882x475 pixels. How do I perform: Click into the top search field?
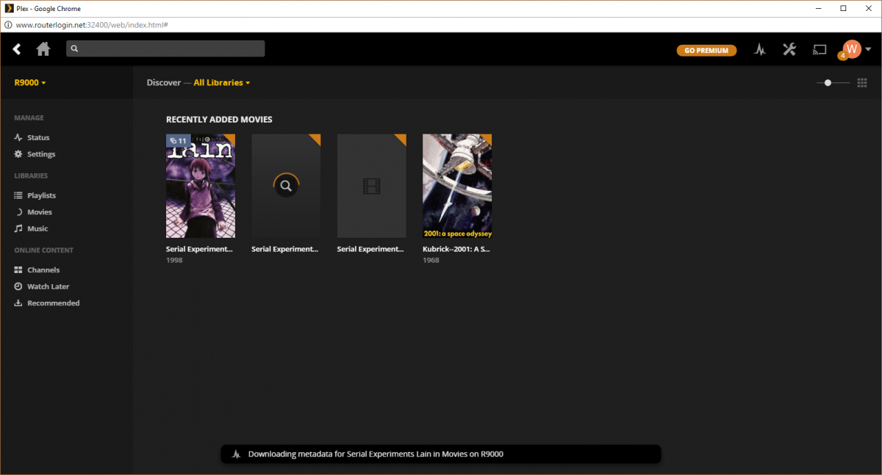(165, 48)
